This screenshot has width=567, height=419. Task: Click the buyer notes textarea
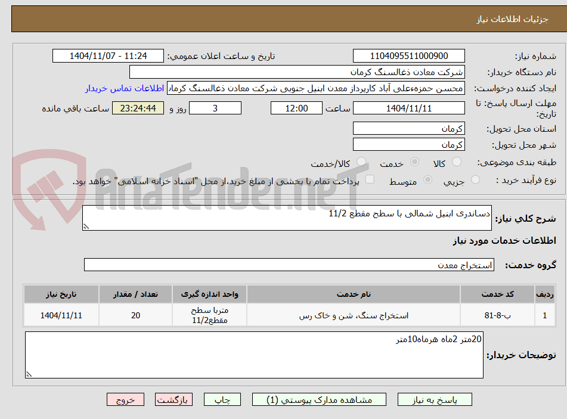point(254,355)
